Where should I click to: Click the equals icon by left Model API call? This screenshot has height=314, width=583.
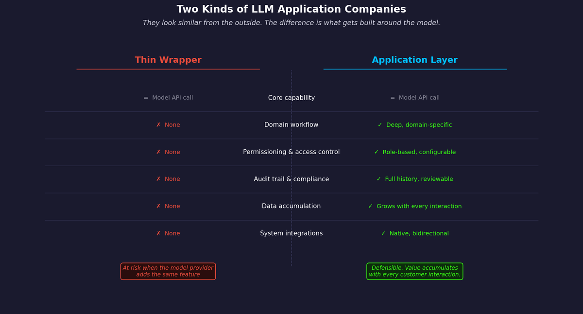[145, 97]
